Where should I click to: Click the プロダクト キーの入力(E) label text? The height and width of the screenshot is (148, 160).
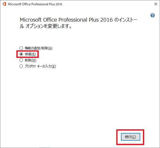click(x=40, y=66)
